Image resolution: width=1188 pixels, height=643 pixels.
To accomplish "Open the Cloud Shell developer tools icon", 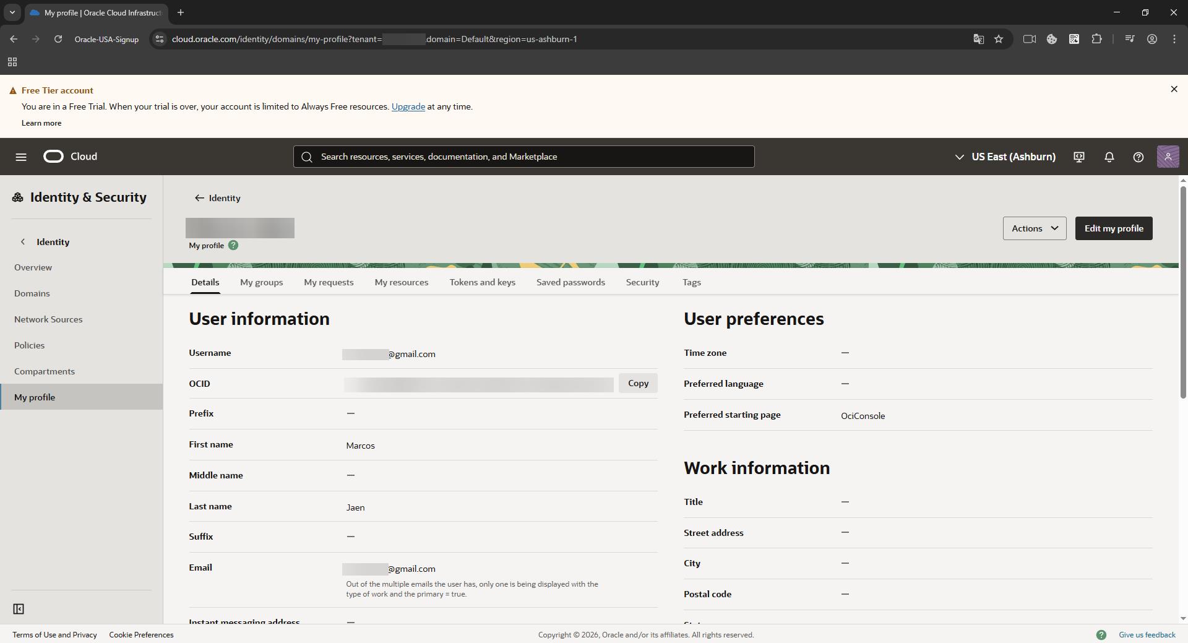I will [1079, 157].
